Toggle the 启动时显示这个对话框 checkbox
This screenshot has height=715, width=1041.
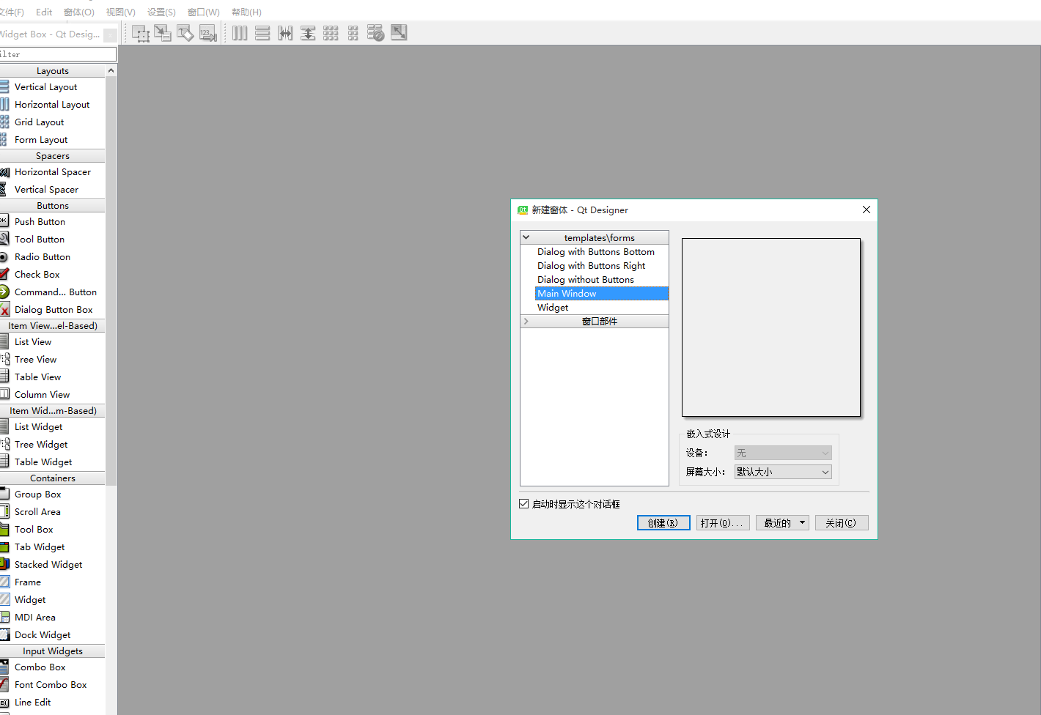pyautogui.click(x=524, y=503)
